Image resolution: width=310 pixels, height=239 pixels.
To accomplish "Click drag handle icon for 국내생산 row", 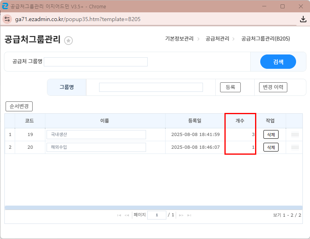I will (295, 135).
